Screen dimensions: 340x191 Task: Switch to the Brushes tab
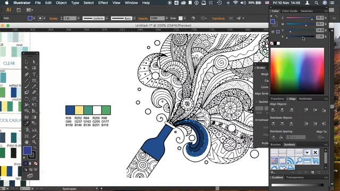point(276,144)
